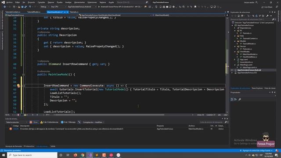Open the Toda la solución scope dropdown
281x158 pixels.
pos(17,122)
